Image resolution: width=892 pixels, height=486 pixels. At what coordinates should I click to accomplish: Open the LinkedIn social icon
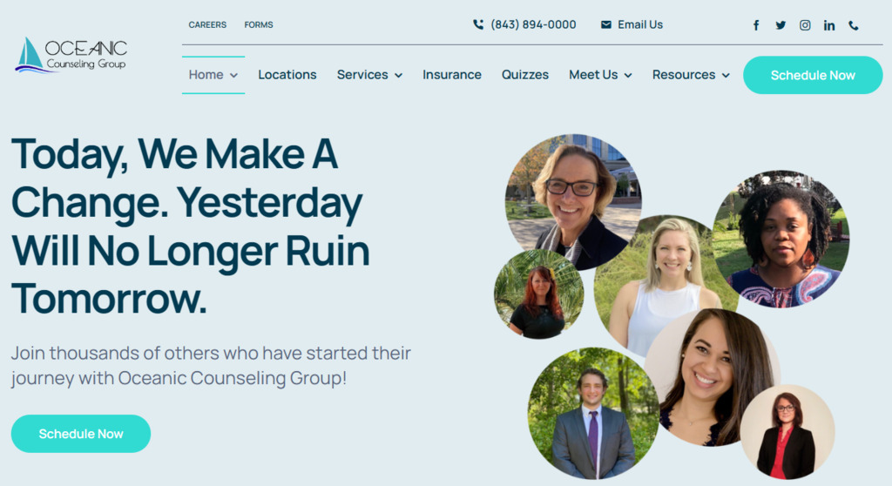pos(829,25)
